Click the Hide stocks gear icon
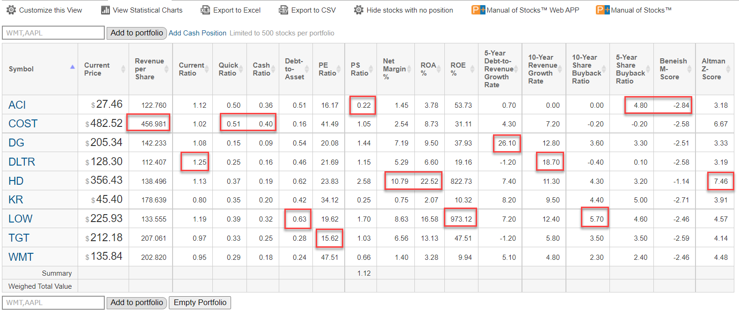 (358, 10)
